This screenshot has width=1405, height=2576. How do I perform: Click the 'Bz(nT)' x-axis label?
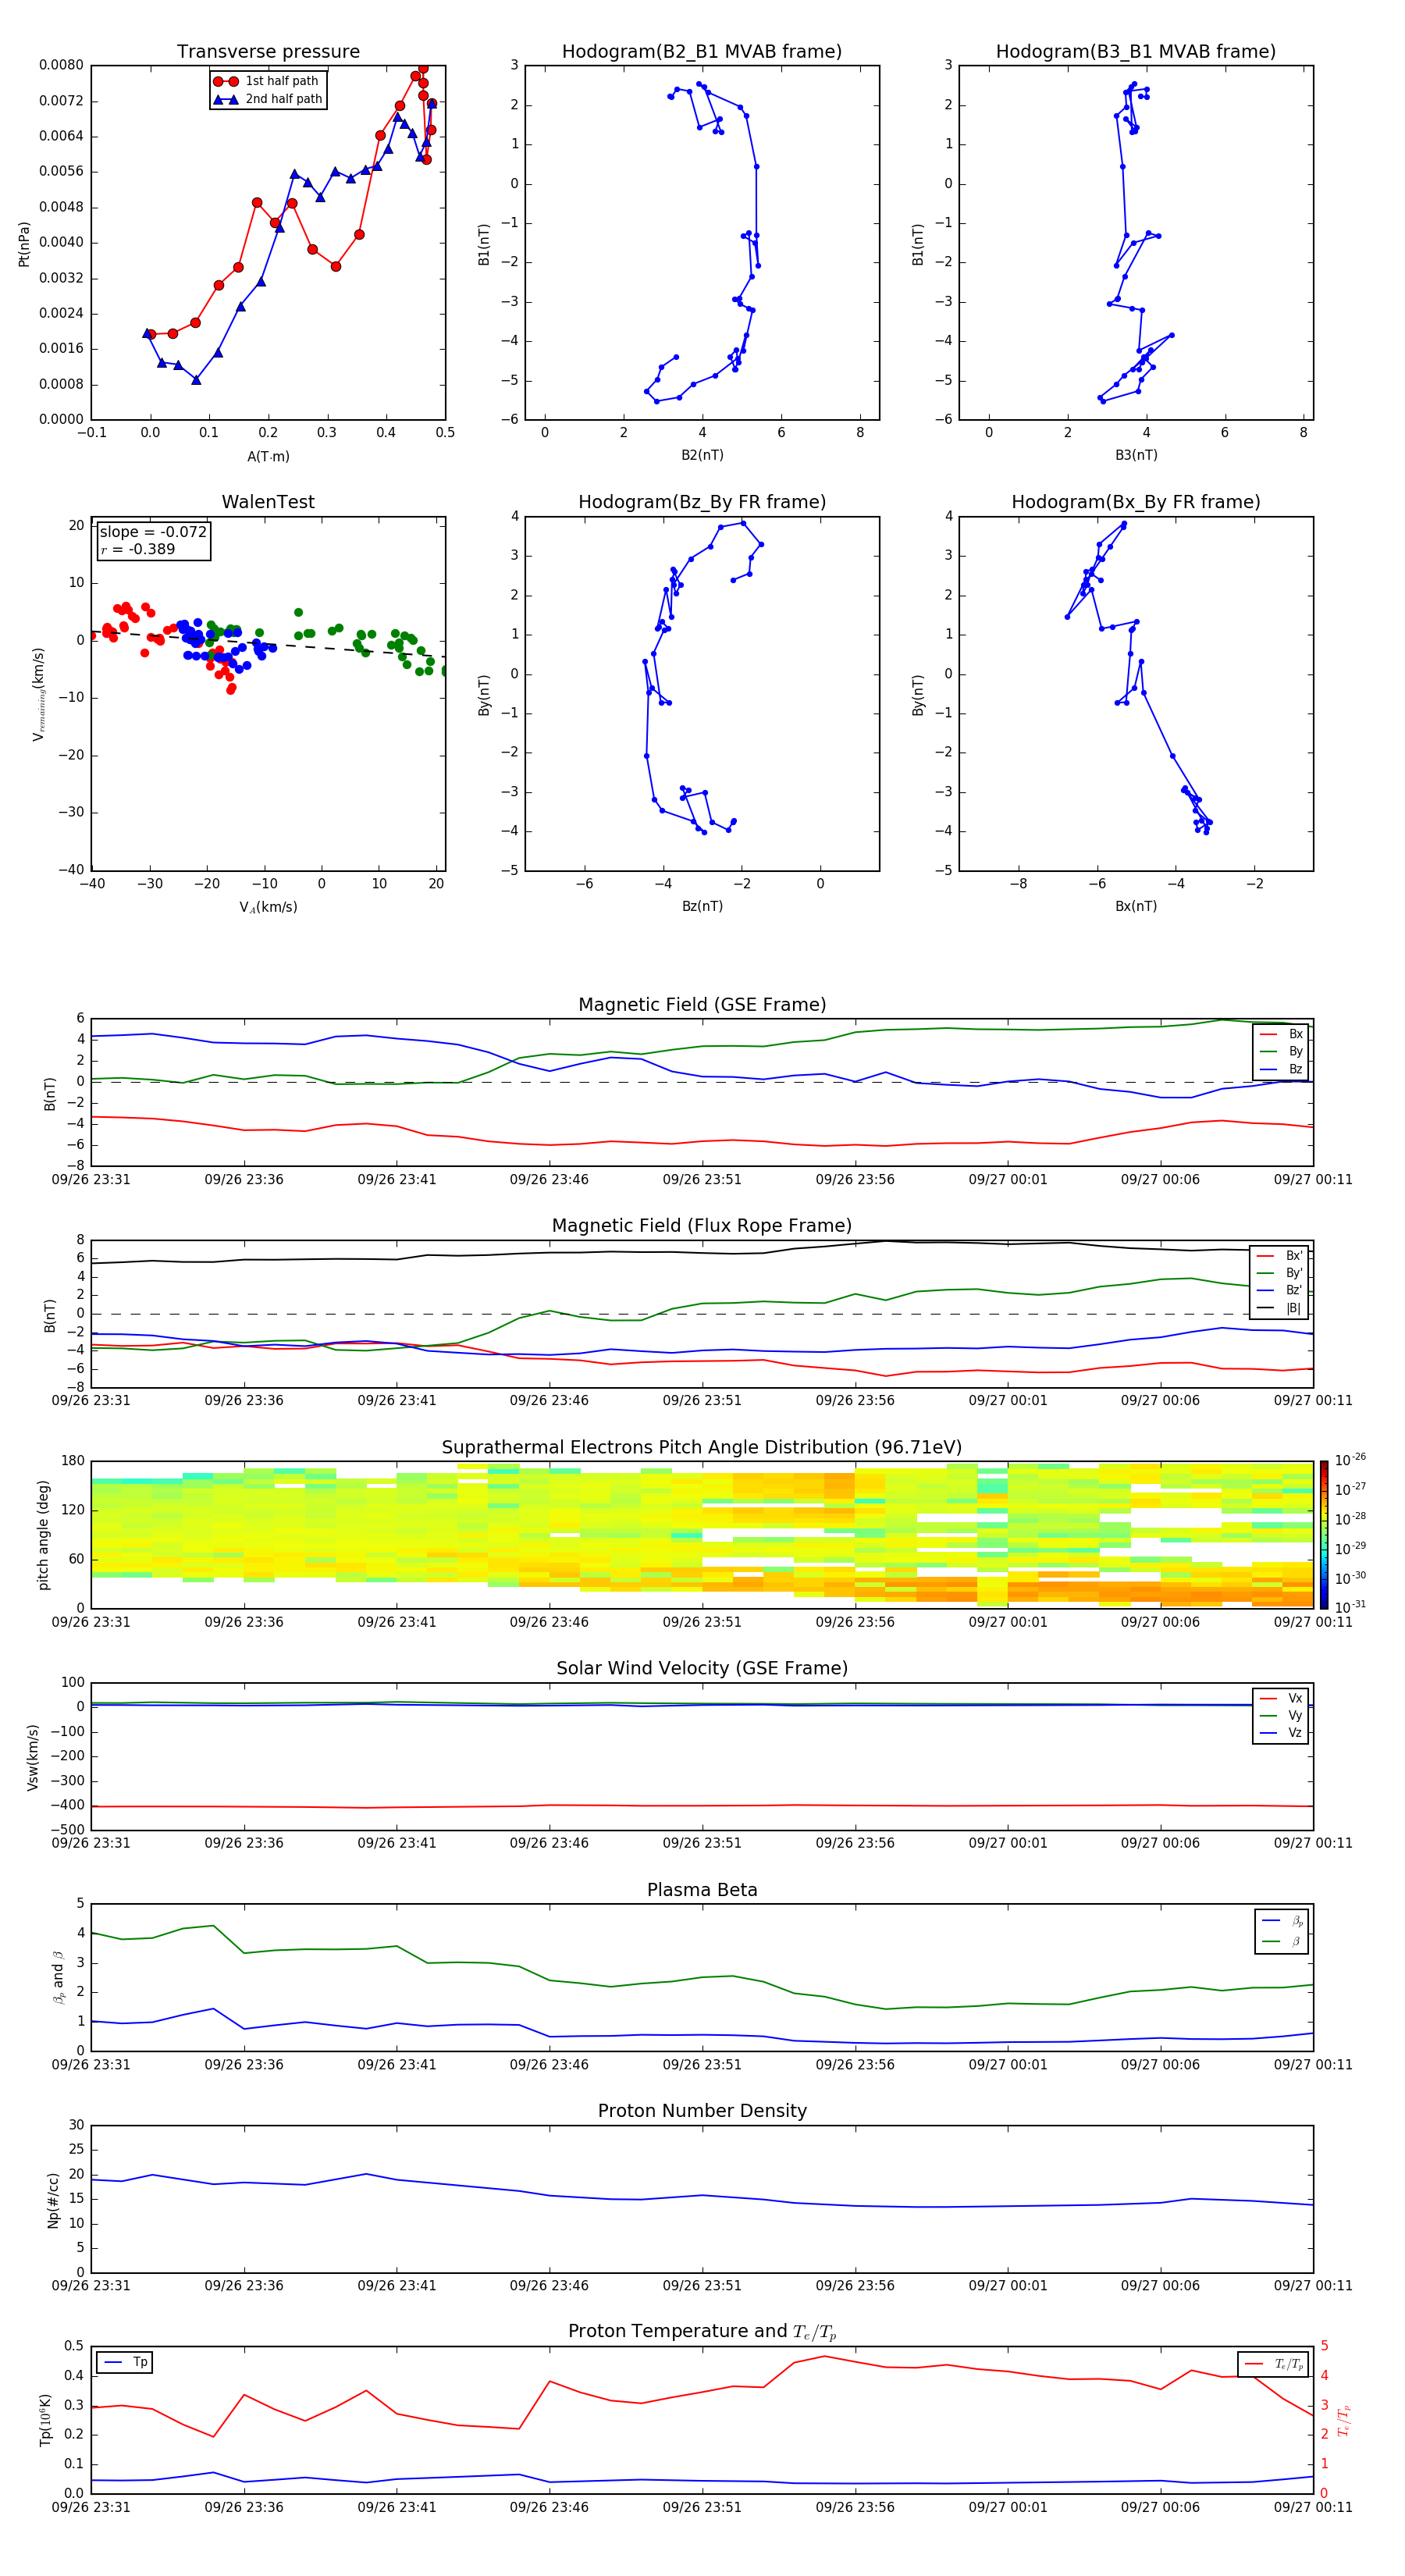(702, 906)
